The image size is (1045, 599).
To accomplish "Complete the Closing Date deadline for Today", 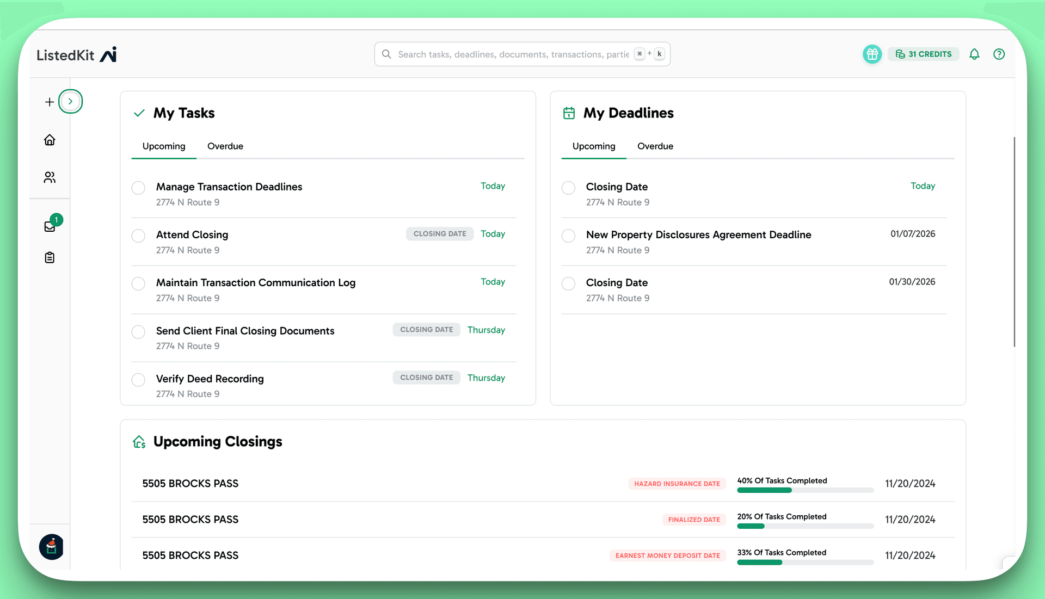I will click(568, 188).
